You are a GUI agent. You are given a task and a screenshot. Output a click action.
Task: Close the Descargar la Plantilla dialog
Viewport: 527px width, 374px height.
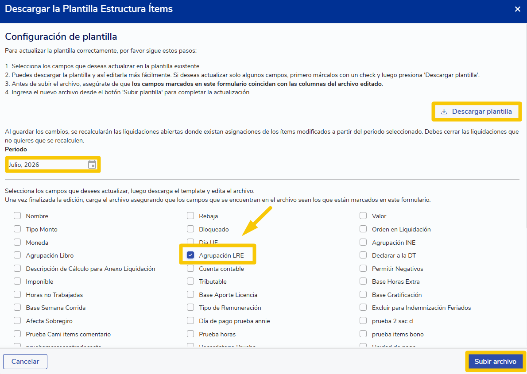[x=517, y=9]
